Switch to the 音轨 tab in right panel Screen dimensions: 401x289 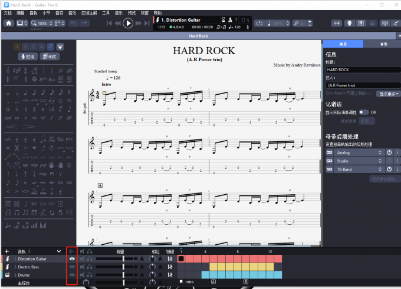tap(383, 44)
